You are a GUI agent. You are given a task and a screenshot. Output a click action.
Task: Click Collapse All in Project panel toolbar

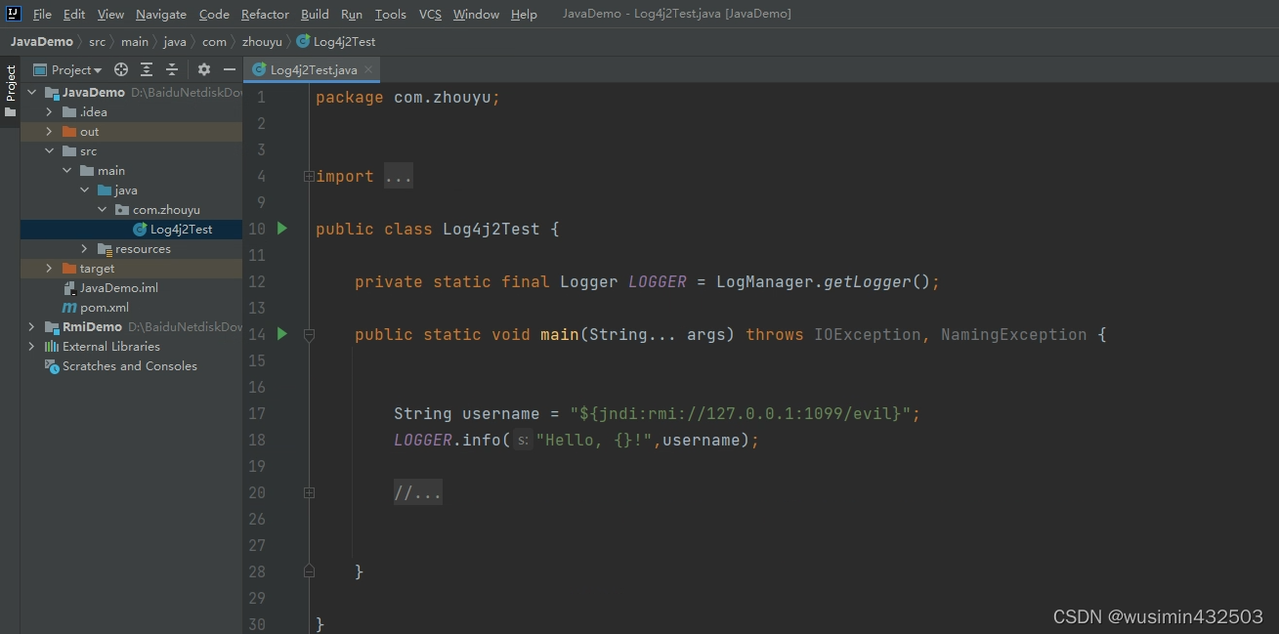click(x=172, y=69)
